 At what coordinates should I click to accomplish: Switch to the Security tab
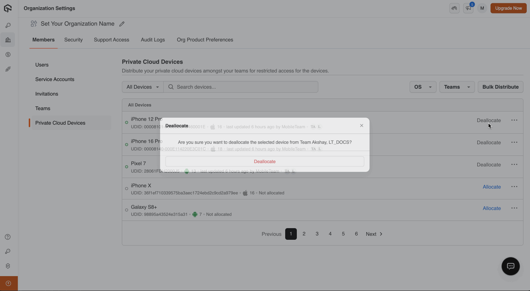(73, 40)
